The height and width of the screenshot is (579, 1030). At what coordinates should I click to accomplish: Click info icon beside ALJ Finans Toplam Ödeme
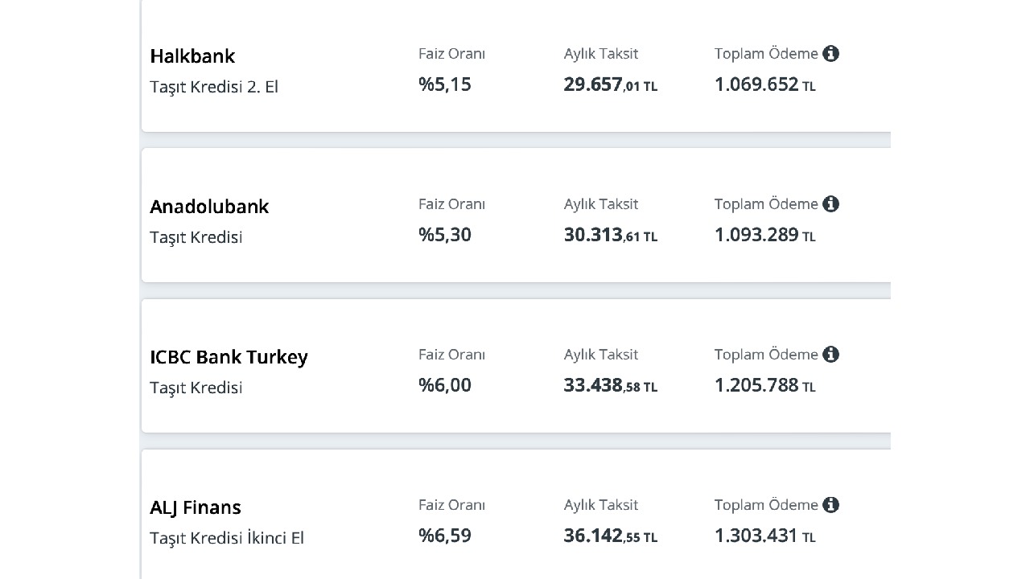(831, 505)
